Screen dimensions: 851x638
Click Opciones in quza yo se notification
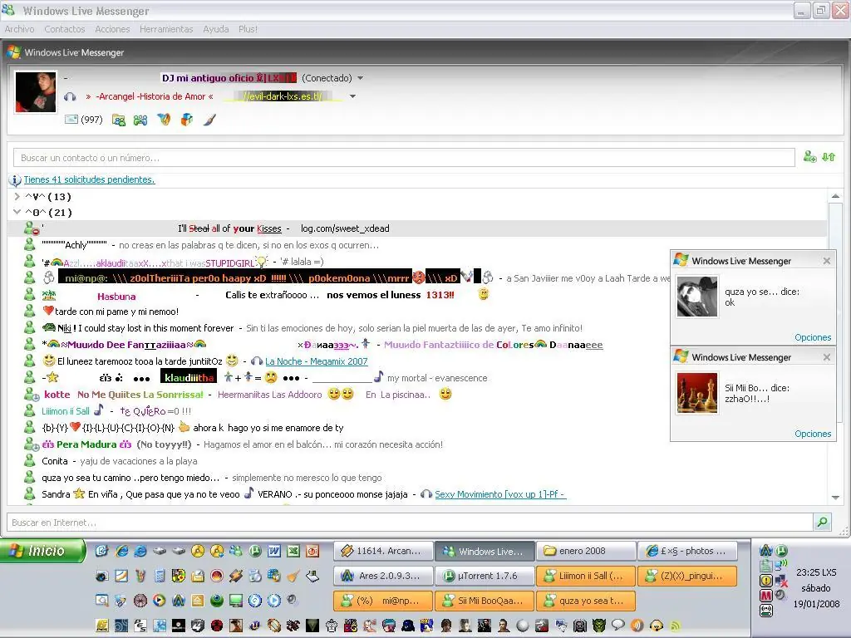coord(813,337)
